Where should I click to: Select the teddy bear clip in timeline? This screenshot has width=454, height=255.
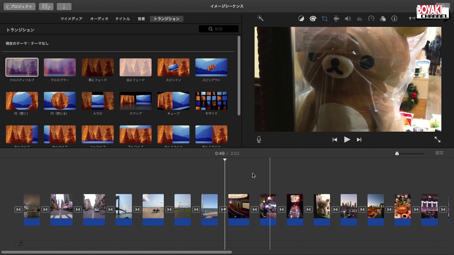tap(322, 209)
